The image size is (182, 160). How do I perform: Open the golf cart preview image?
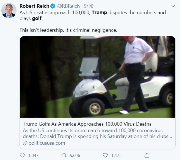pyautogui.click(x=98, y=77)
